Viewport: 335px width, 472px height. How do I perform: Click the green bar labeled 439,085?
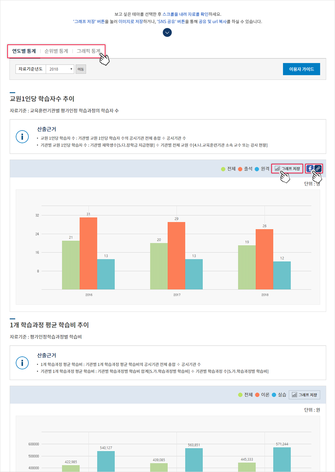[x=159, y=467]
